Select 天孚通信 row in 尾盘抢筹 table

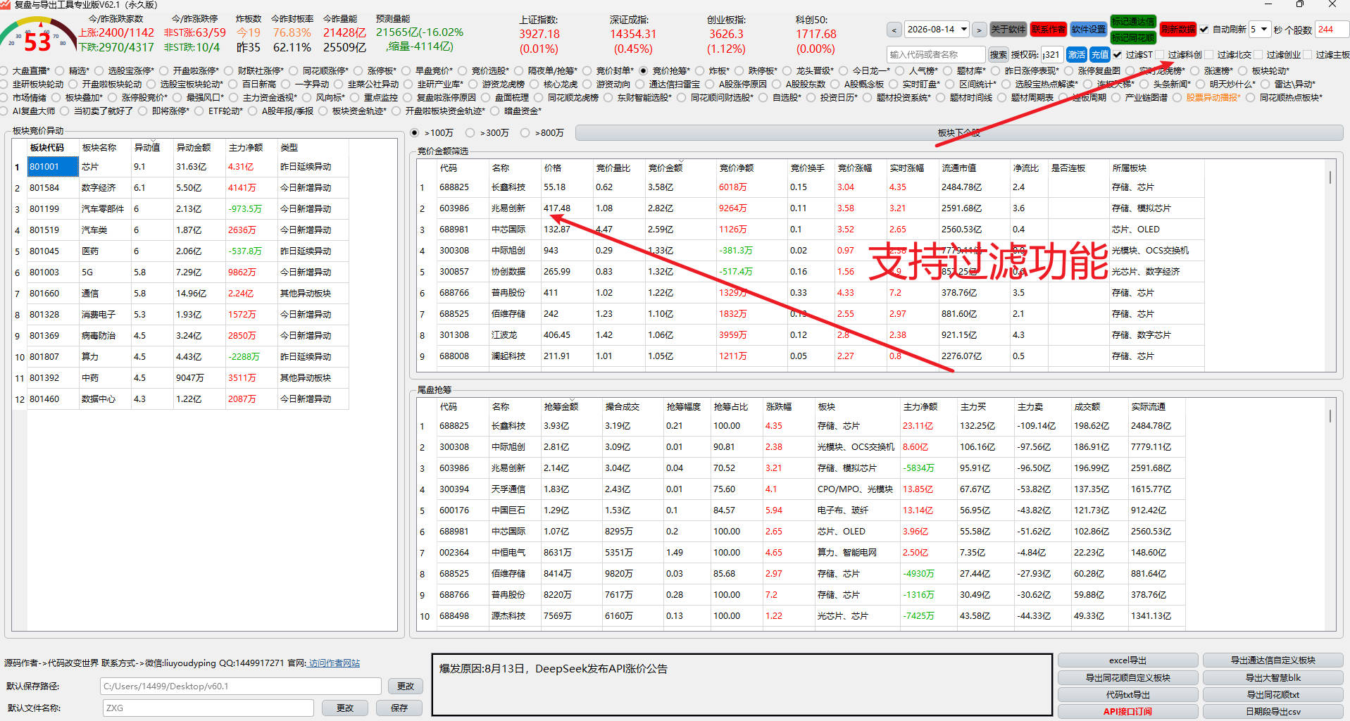click(x=801, y=489)
